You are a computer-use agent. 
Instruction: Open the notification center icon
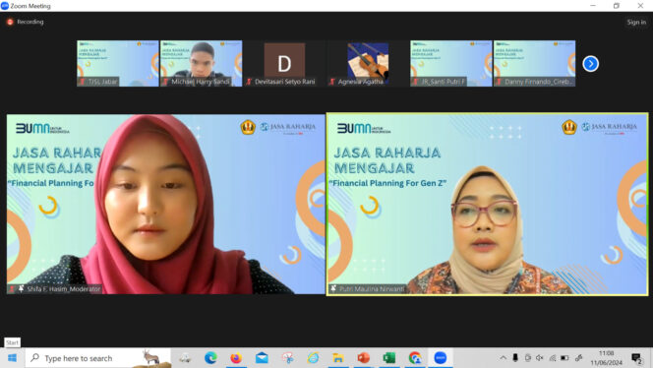[636, 358]
